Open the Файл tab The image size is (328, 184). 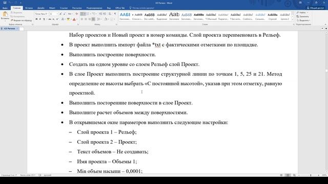pos(5,8)
